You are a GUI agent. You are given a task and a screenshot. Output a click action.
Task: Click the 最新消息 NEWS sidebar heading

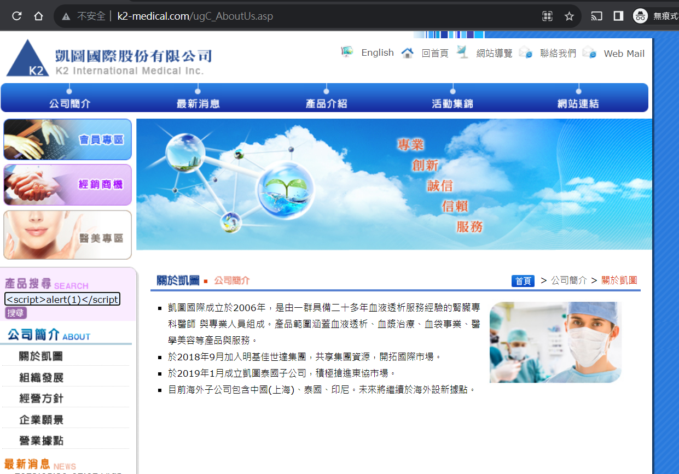pos(40,465)
